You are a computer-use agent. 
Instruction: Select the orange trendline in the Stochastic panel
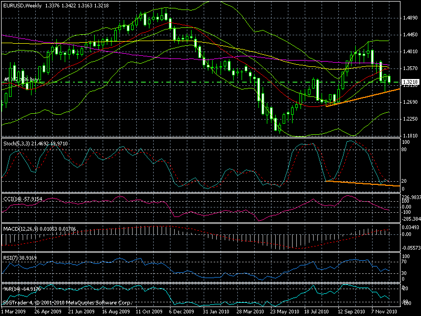click(x=363, y=183)
